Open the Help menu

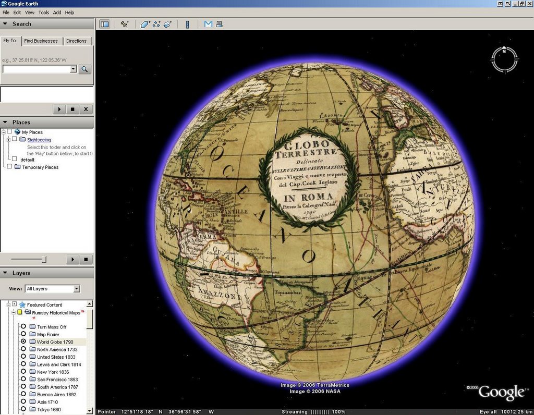click(69, 13)
